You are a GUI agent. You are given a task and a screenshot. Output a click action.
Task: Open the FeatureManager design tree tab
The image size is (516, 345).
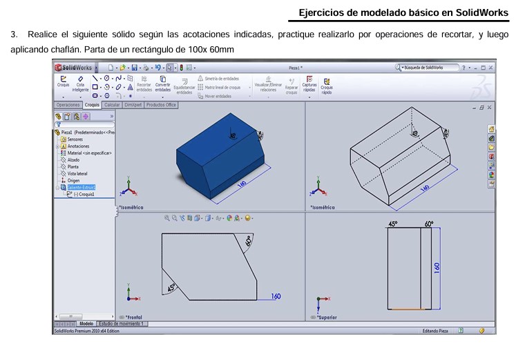58,117
